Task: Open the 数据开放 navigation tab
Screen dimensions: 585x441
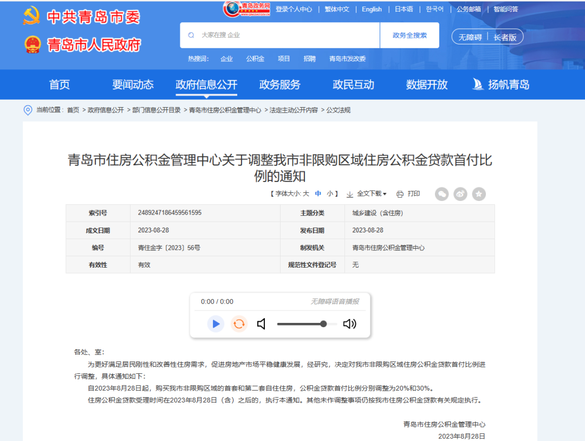Action: [x=427, y=85]
